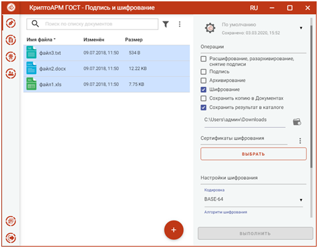
Task: Click the 534 B size value
Action: pos(134,53)
